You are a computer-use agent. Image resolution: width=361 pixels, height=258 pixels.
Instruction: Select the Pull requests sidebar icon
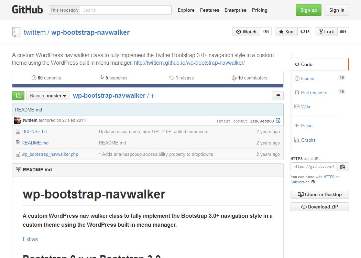pyautogui.click(x=297, y=93)
